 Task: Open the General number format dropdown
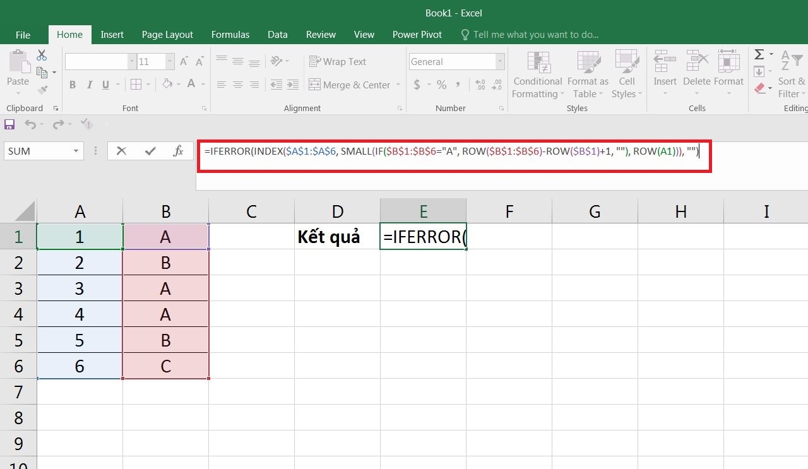pyautogui.click(x=499, y=61)
